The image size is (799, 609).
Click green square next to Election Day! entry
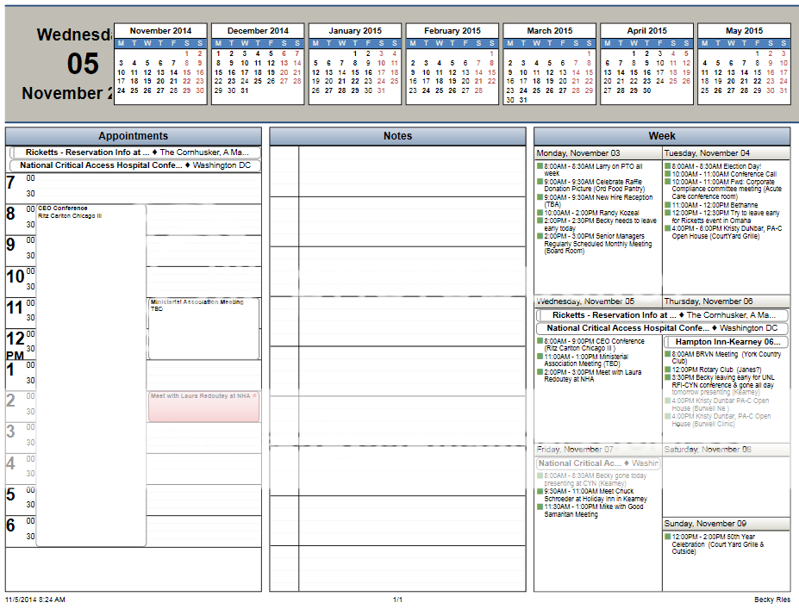(668, 166)
